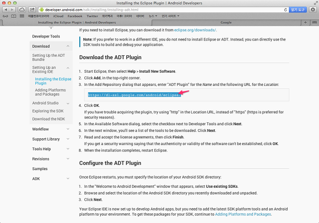Collapse Setting Up an Existing IDE chevron

pos(68,68)
